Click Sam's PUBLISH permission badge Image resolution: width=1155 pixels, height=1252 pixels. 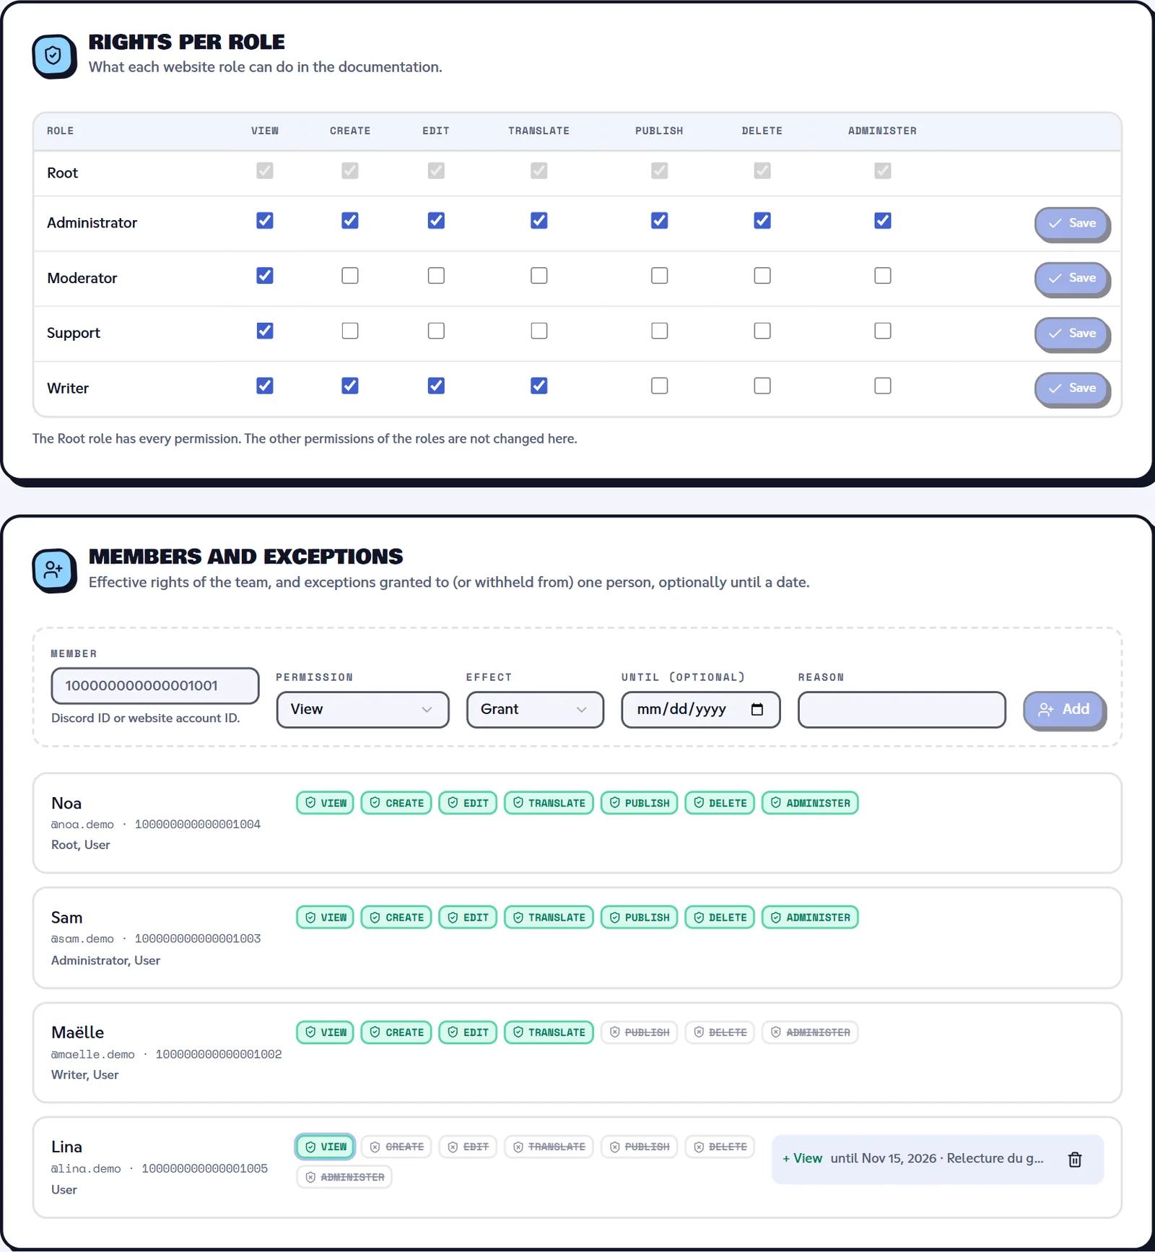639,918
